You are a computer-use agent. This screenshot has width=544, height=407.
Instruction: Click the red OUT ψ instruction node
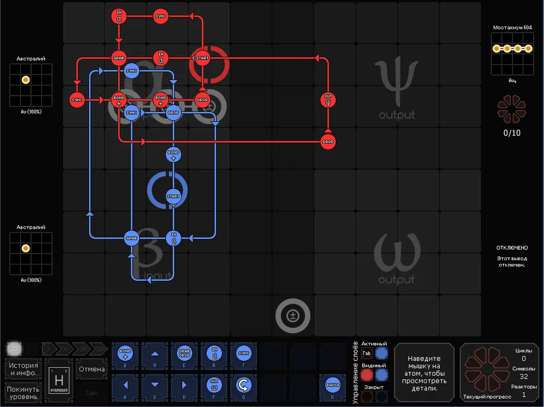pyautogui.click(x=328, y=100)
